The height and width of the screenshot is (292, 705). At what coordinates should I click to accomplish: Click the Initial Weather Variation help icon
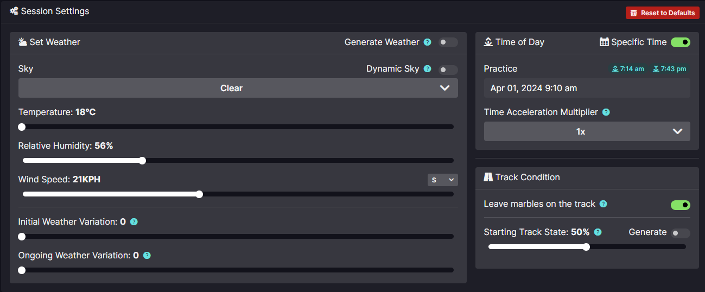134,222
